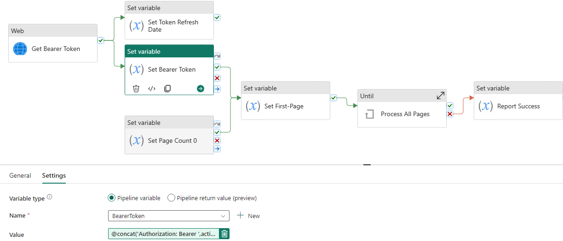Select the Pipeline variable radio button
This screenshot has height=241, width=563.
111,198
